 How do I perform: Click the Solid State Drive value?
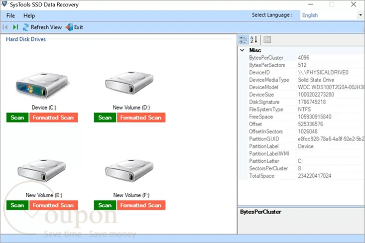316,80
